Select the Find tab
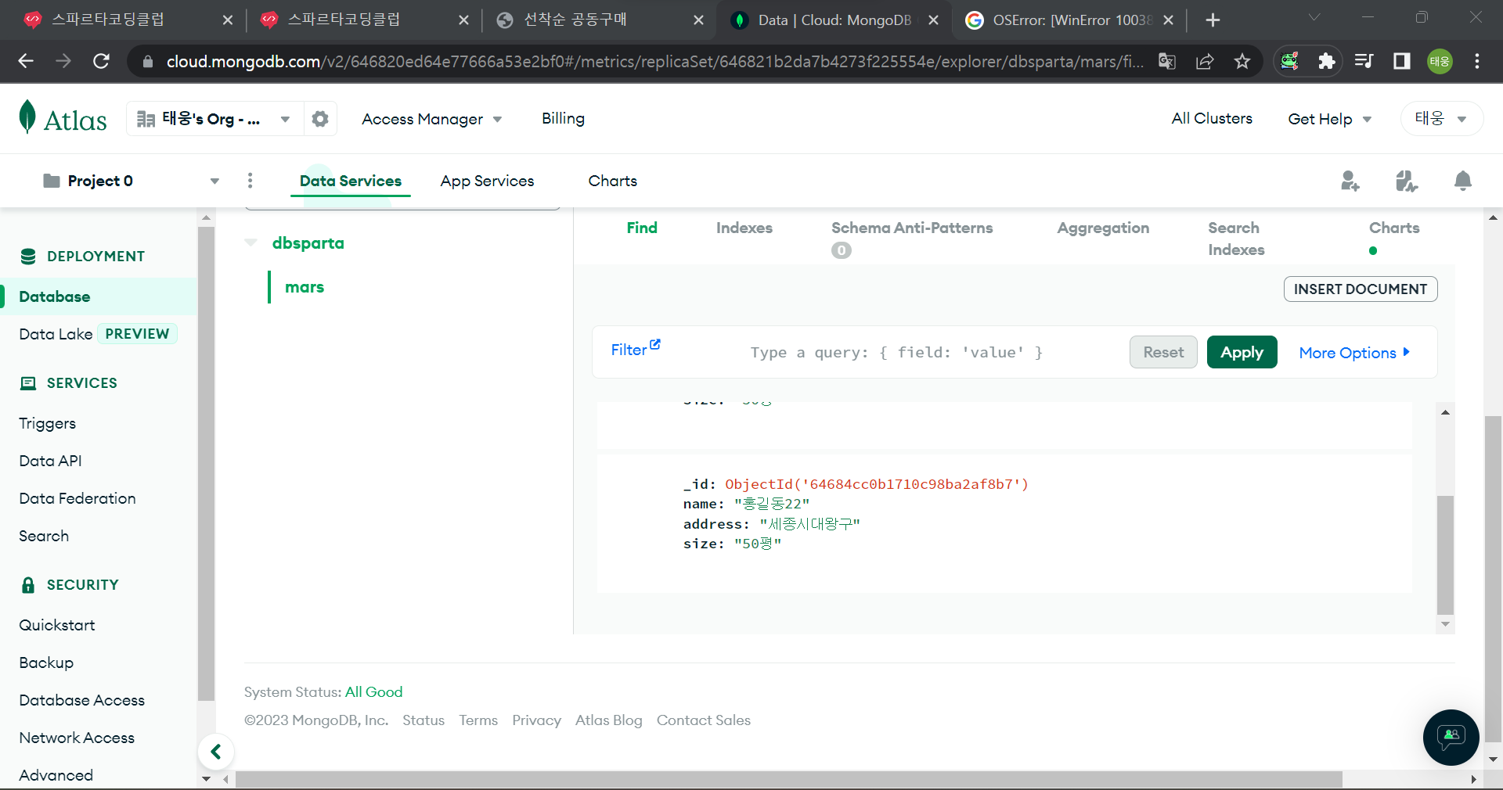The width and height of the screenshot is (1503, 790). point(642,228)
